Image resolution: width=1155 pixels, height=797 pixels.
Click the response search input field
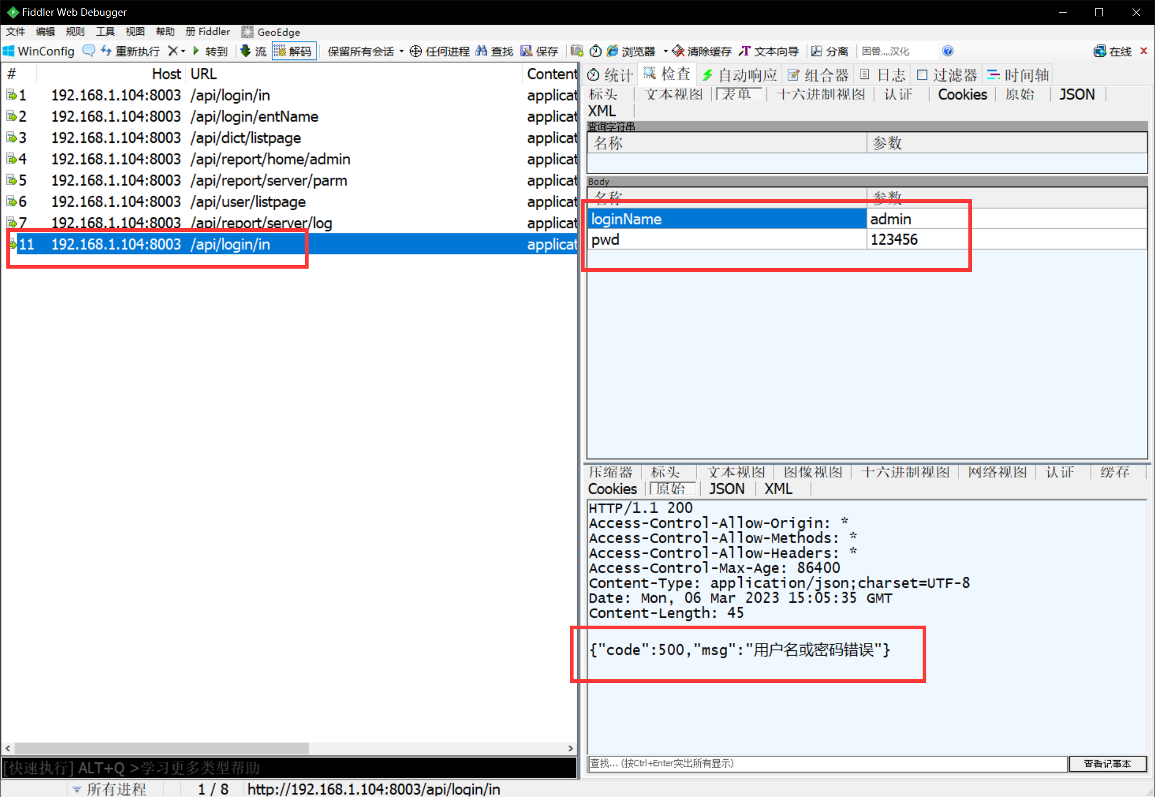(827, 763)
